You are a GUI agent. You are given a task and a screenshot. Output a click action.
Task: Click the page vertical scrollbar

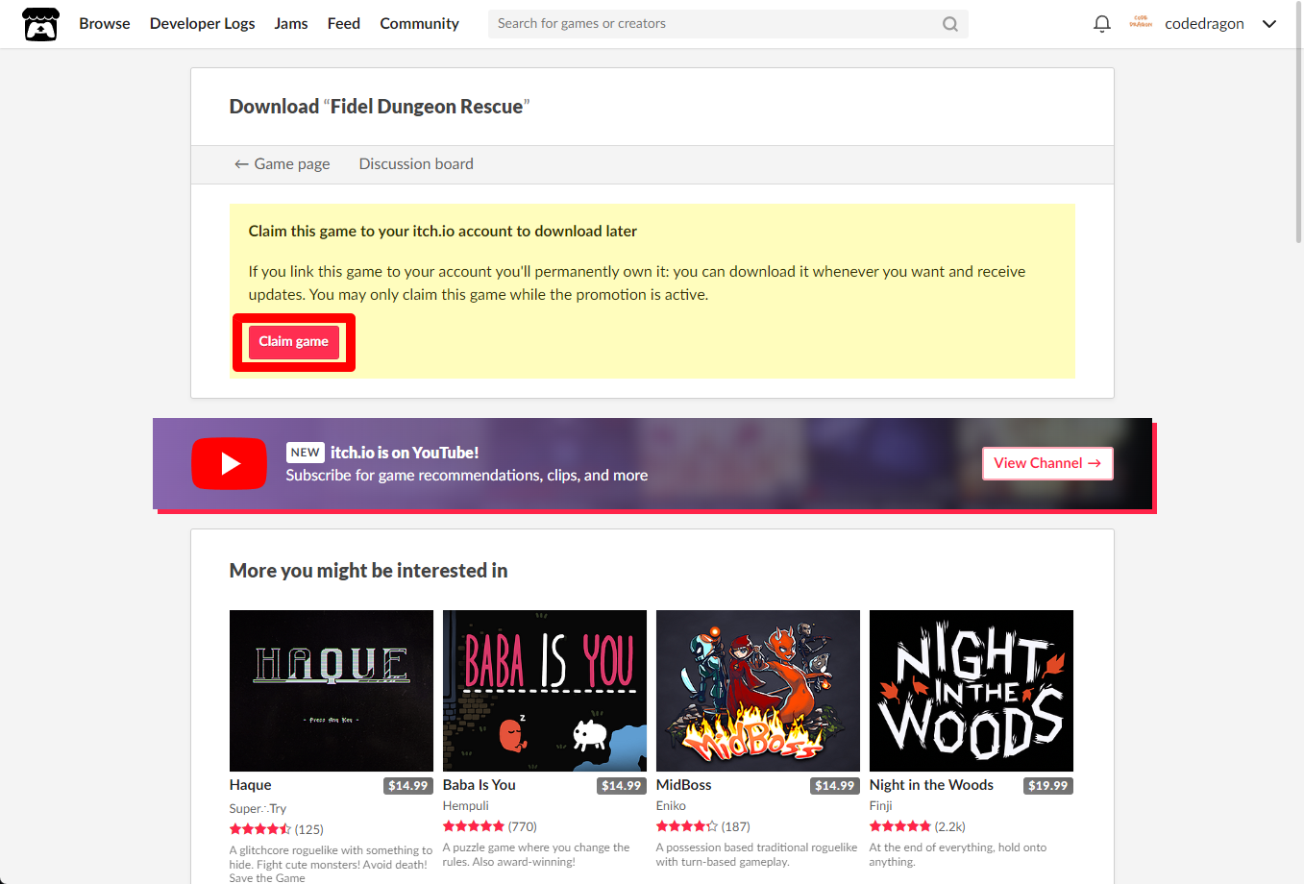coord(1298,120)
